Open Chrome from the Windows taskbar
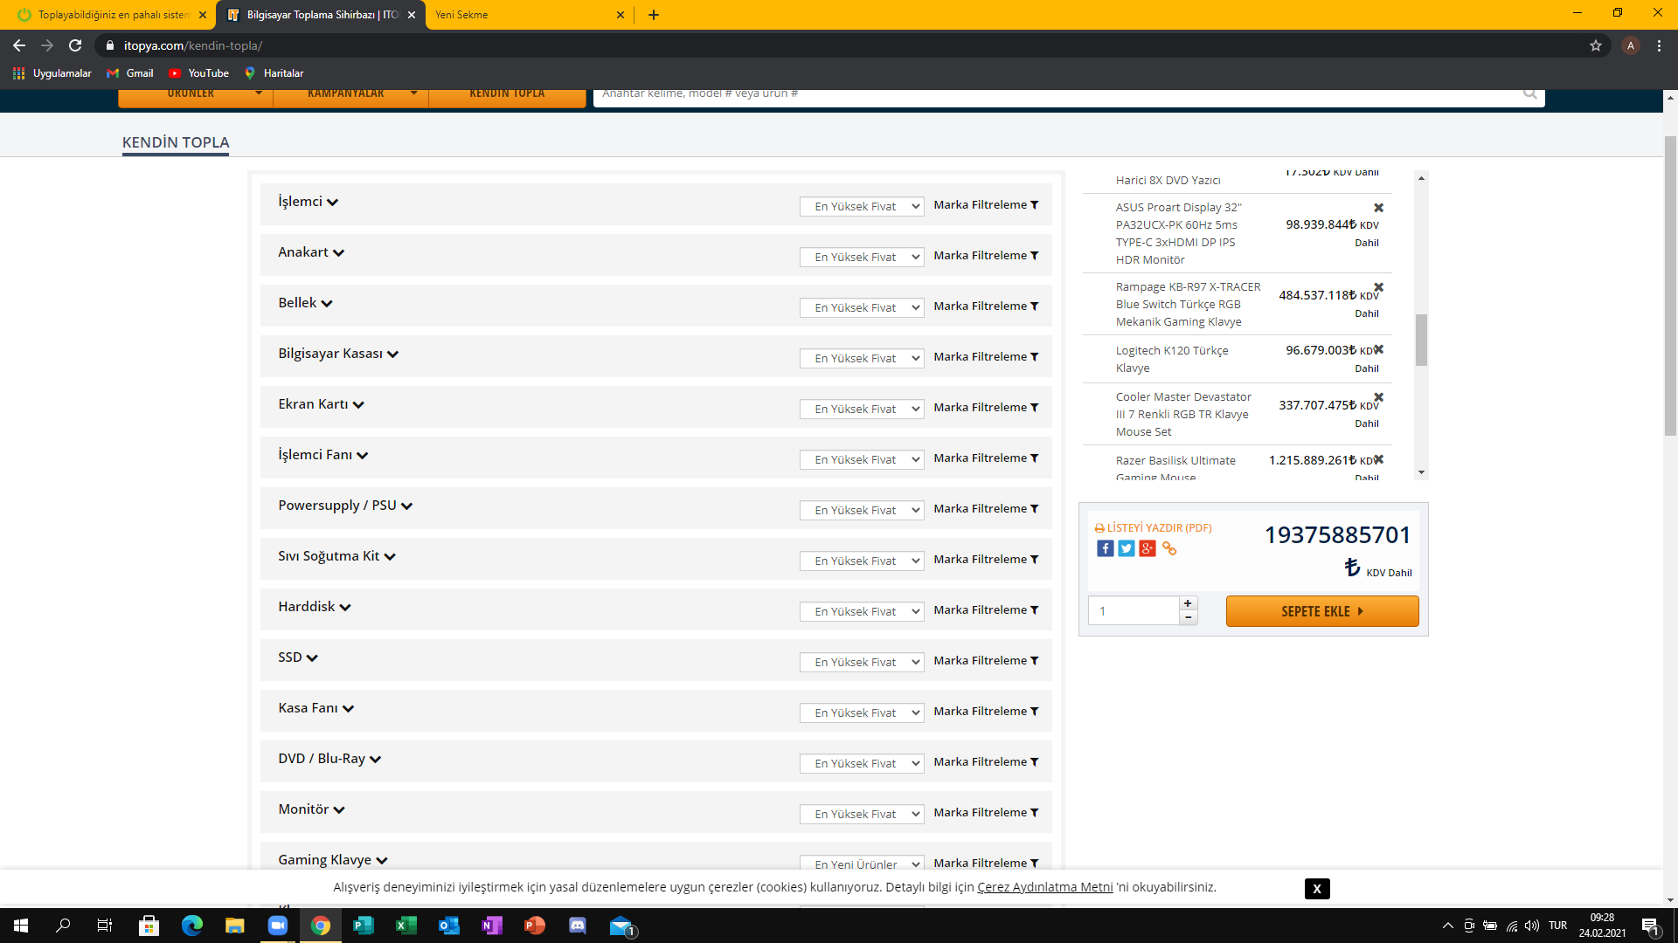 click(x=321, y=926)
